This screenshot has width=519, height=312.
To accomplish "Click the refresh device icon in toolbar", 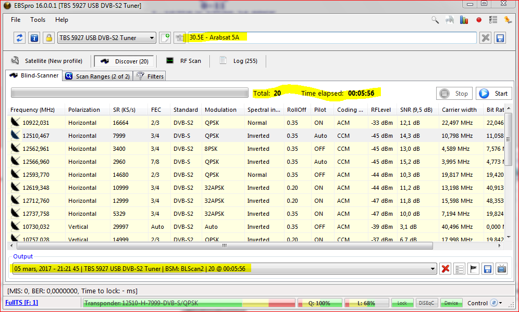I will 20,38.
